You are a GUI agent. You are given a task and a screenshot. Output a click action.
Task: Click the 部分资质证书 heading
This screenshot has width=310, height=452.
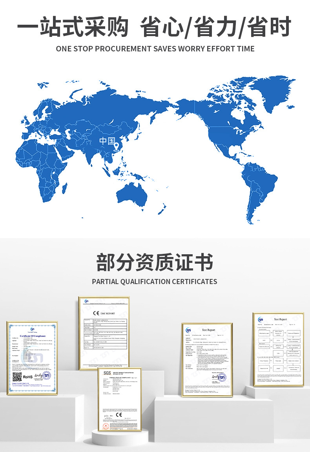point(155,262)
